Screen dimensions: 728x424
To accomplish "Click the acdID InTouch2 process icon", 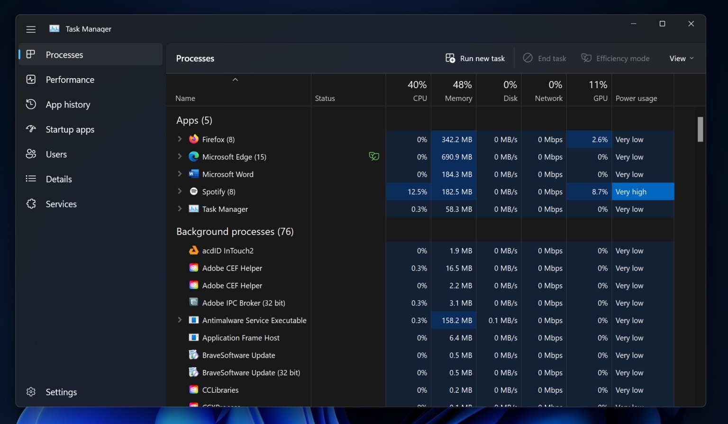I will (193, 251).
